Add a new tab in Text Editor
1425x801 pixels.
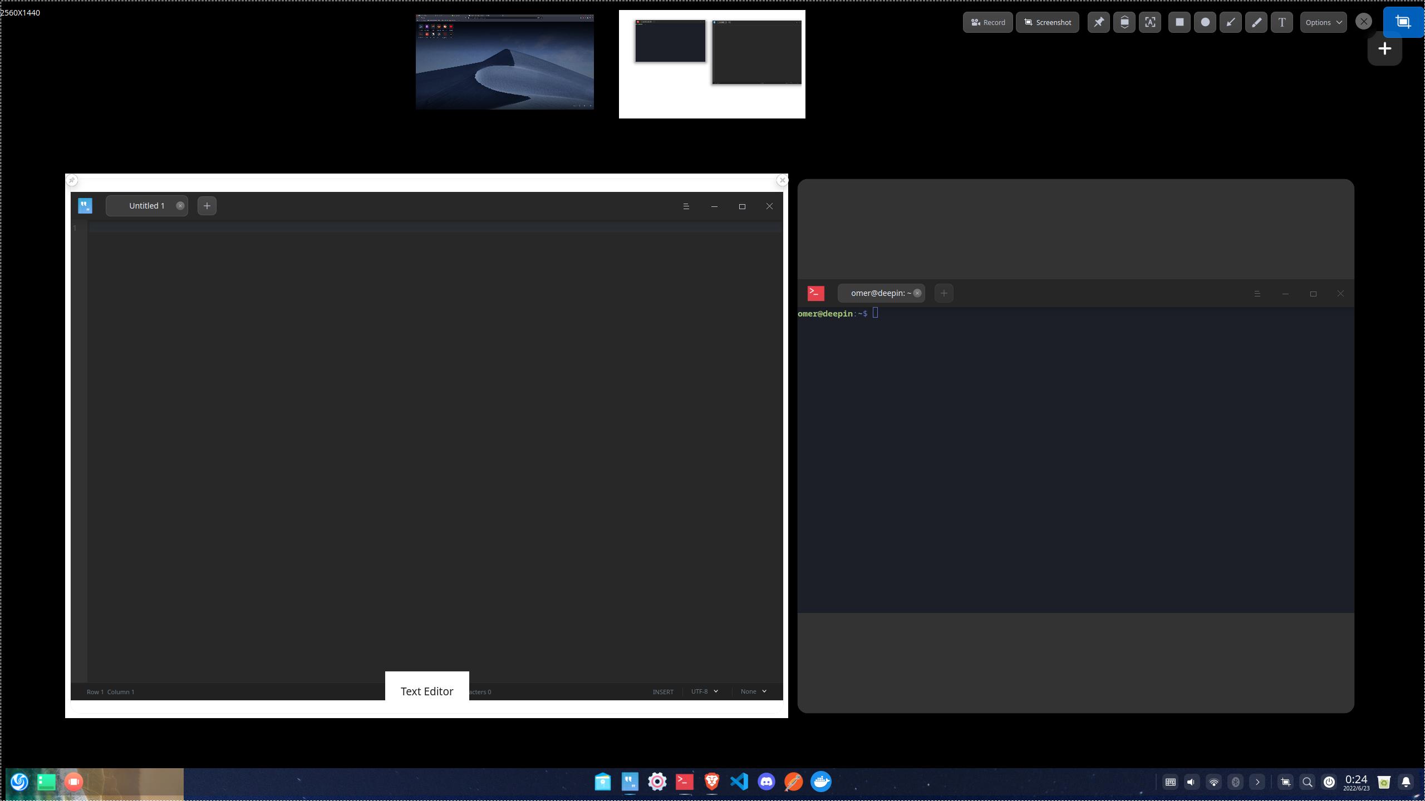pyautogui.click(x=207, y=206)
